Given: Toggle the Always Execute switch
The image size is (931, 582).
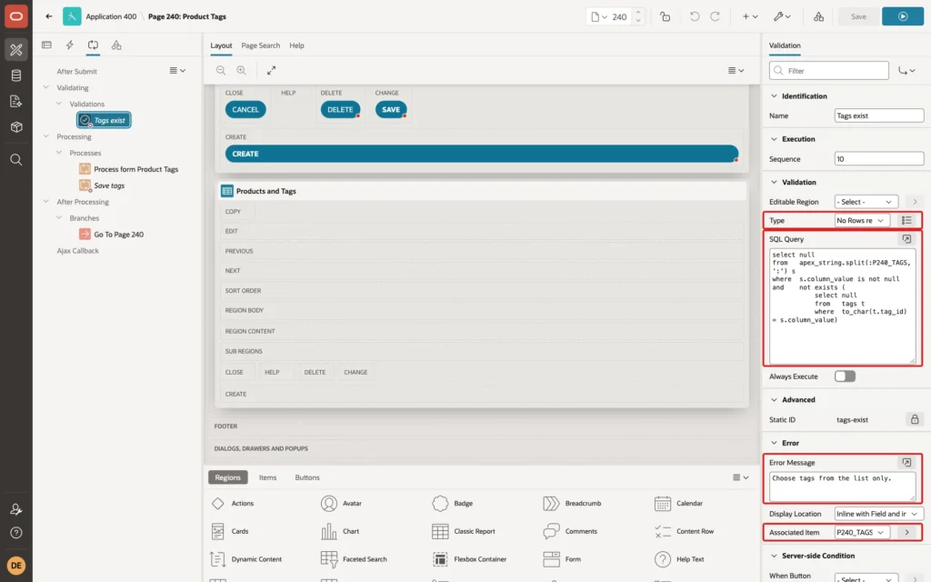Looking at the screenshot, I should tap(845, 376).
